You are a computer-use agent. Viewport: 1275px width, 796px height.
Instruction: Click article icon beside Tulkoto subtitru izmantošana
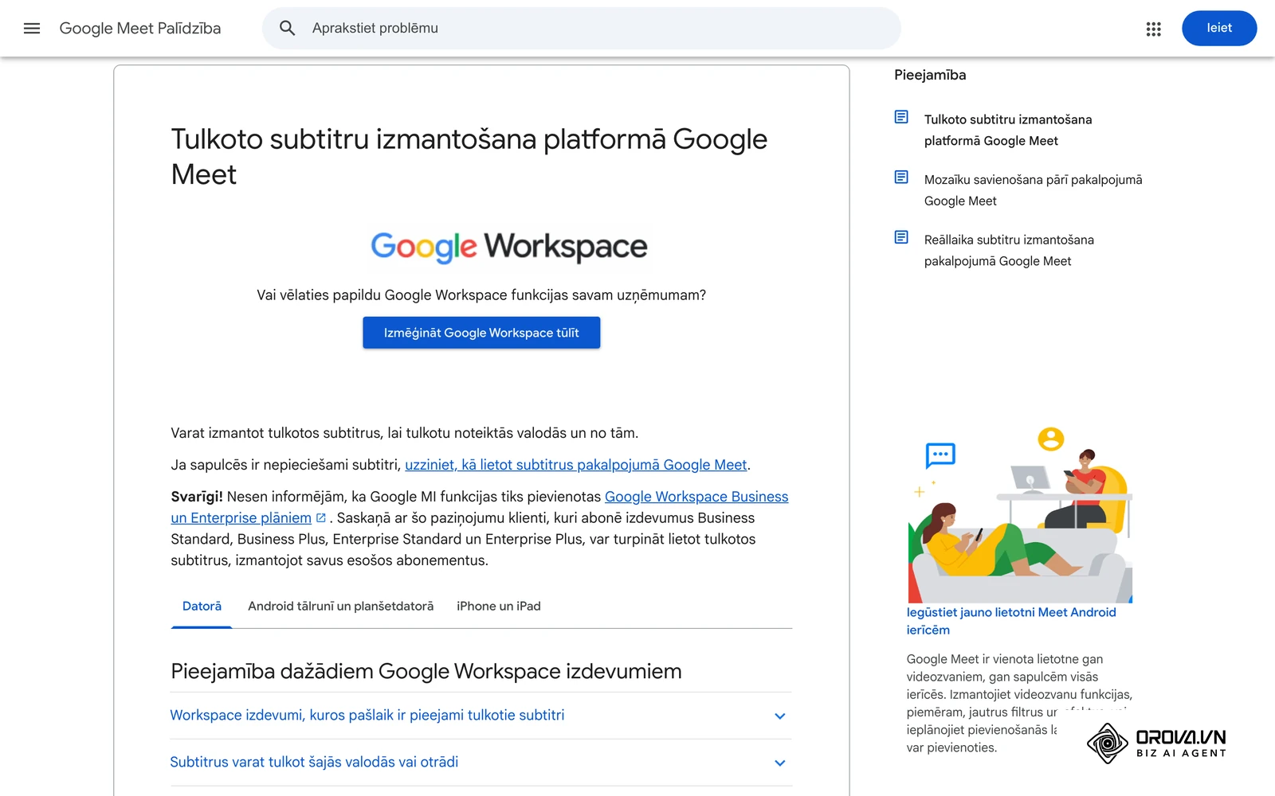coord(901,117)
